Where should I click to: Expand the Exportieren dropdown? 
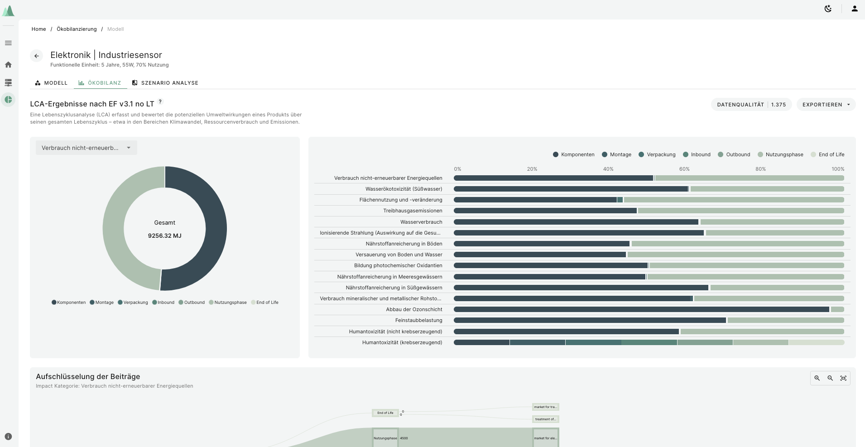click(825, 105)
